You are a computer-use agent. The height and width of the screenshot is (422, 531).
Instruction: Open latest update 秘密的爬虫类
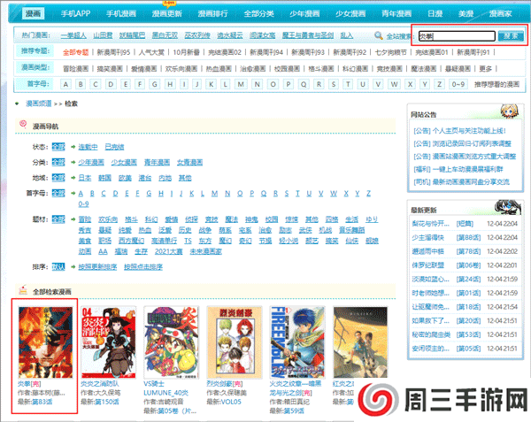pos(431,334)
